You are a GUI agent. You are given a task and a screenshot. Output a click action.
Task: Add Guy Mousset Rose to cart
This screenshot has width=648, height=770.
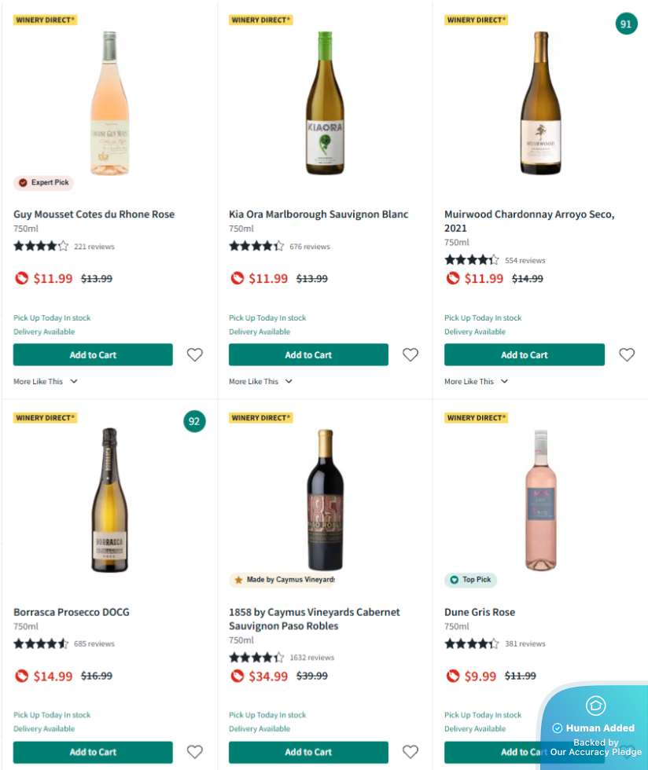tap(93, 355)
